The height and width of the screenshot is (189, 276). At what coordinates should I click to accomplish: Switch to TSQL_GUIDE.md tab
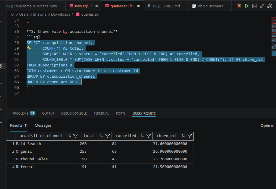[x=166, y=6]
